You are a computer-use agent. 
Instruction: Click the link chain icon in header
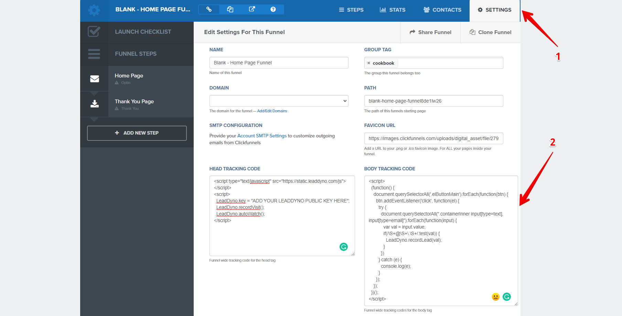pyautogui.click(x=209, y=9)
